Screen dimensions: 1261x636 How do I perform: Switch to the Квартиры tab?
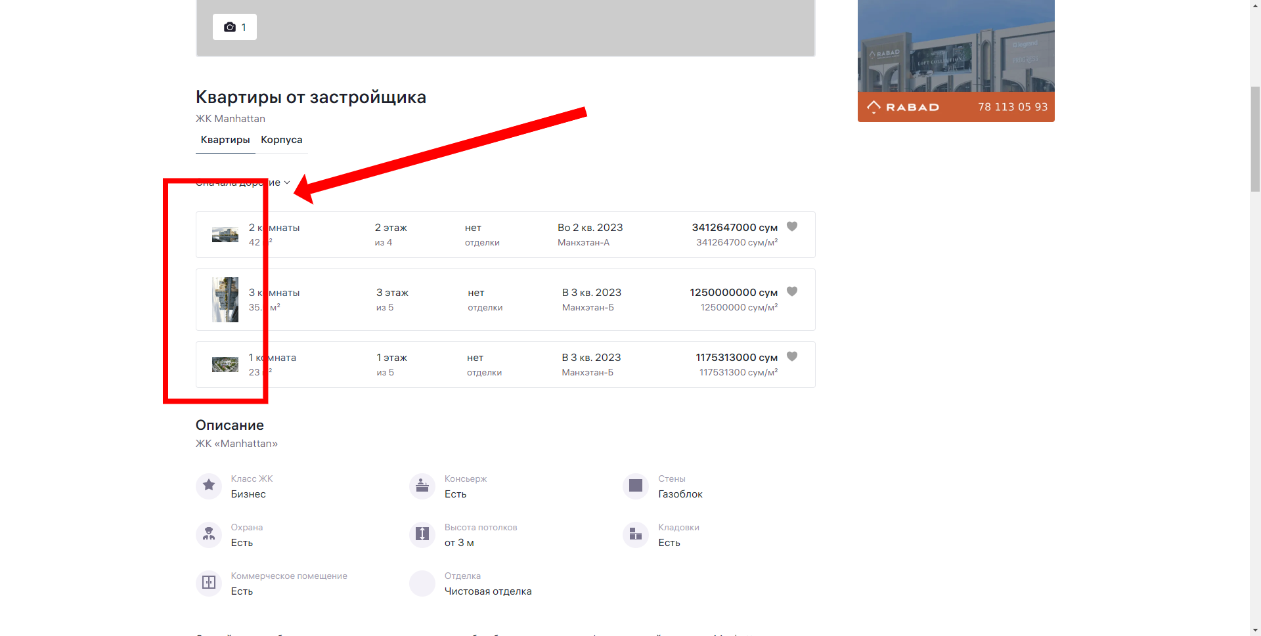pos(225,140)
